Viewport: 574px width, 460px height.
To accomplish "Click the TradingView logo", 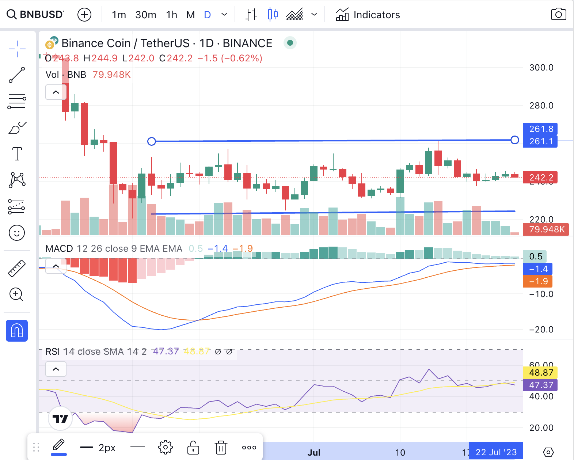I will click(60, 418).
